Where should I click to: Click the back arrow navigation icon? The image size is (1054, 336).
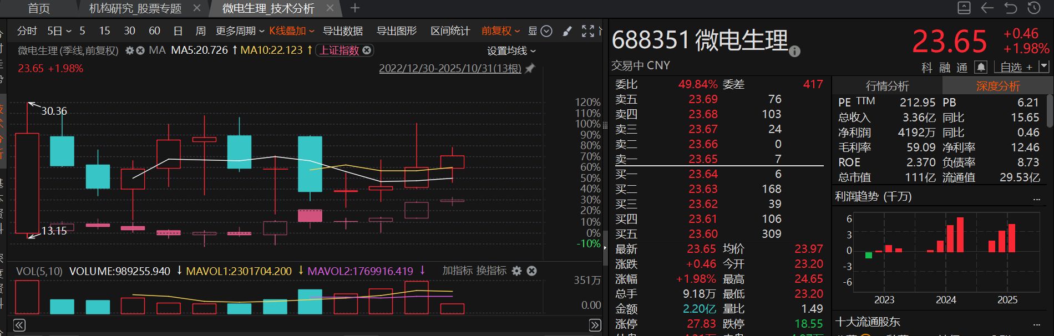click(x=987, y=8)
